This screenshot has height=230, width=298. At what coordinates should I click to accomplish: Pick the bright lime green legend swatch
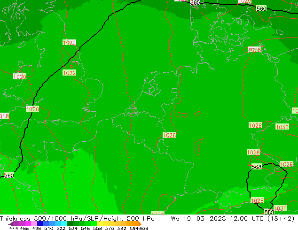point(94,224)
